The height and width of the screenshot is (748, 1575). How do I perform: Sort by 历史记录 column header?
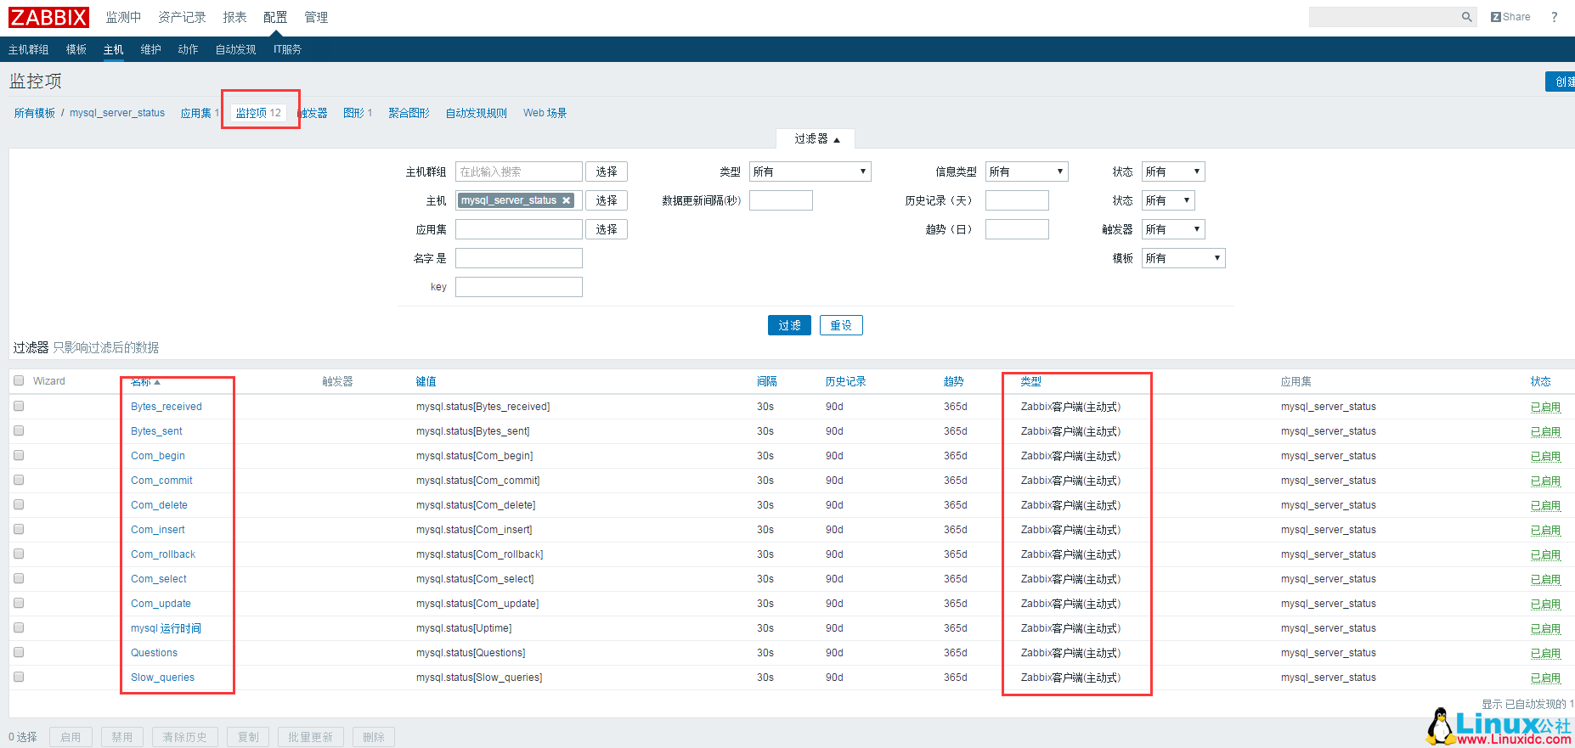[845, 381]
